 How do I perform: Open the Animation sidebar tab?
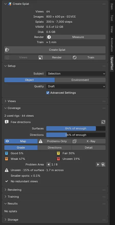pos(112,45)
